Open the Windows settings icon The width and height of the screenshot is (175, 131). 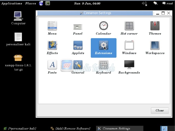point(129,45)
